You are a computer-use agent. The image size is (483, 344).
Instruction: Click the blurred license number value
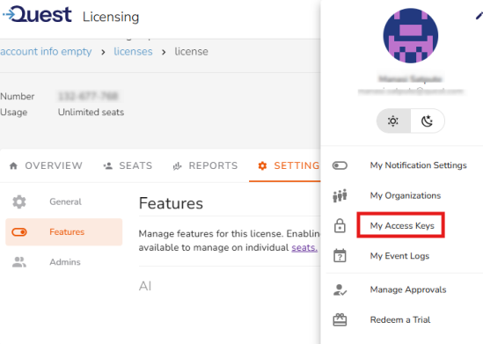tap(88, 97)
